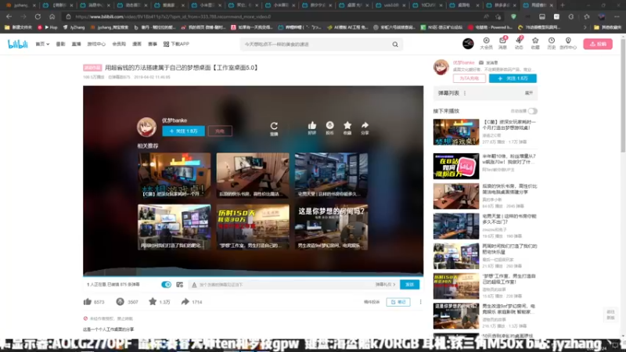Click the bilibili logo

point(17,45)
